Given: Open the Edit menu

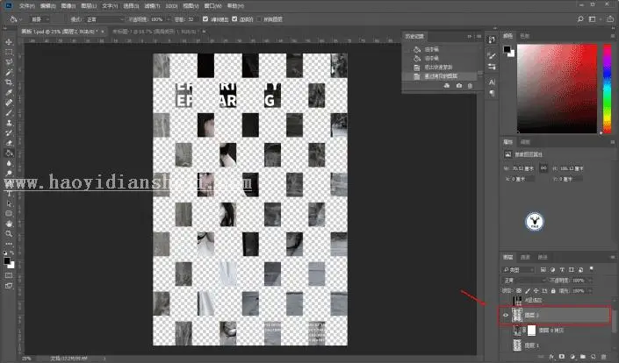Looking at the screenshot, I should [x=47, y=6].
